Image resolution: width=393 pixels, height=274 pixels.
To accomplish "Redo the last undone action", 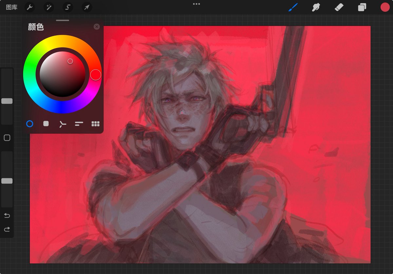I will tap(7, 230).
